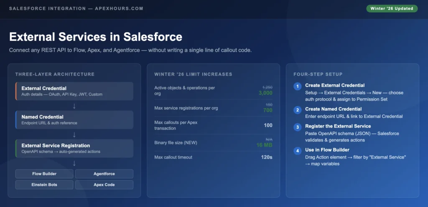Click the Create External Credential step title
Image resolution: width=428 pixels, height=207 pixels.
pyautogui.click(x=335, y=85)
